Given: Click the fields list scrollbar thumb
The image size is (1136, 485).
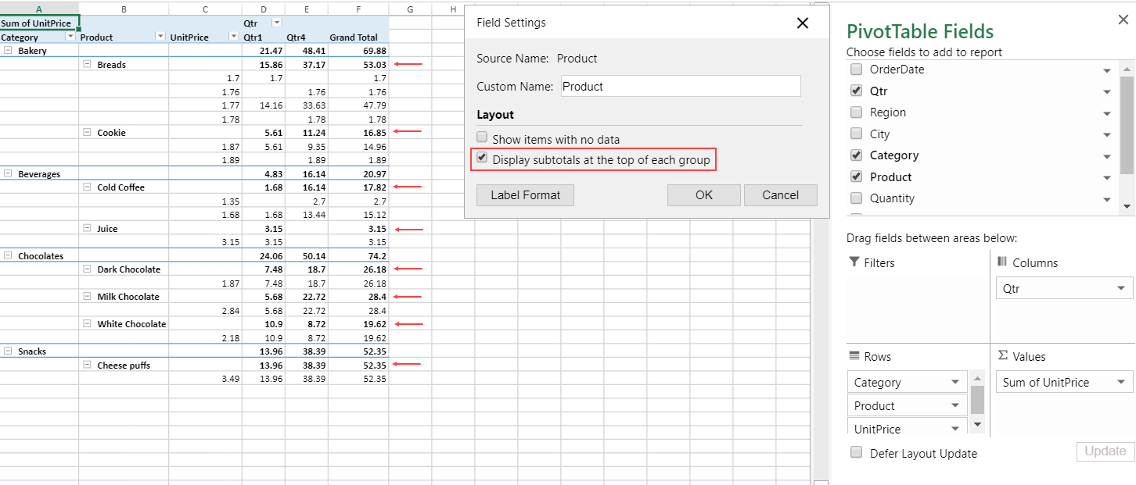Looking at the screenshot, I should (1127, 124).
